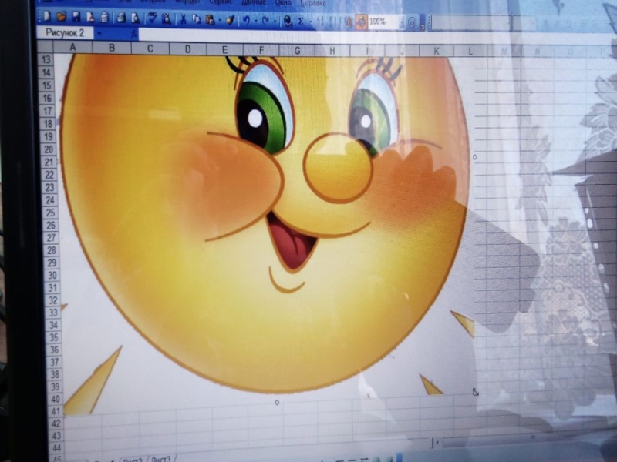This screenshot has height=462, width=617.
Task: Open the Окно menu
Action: click(x=283, y=3)
